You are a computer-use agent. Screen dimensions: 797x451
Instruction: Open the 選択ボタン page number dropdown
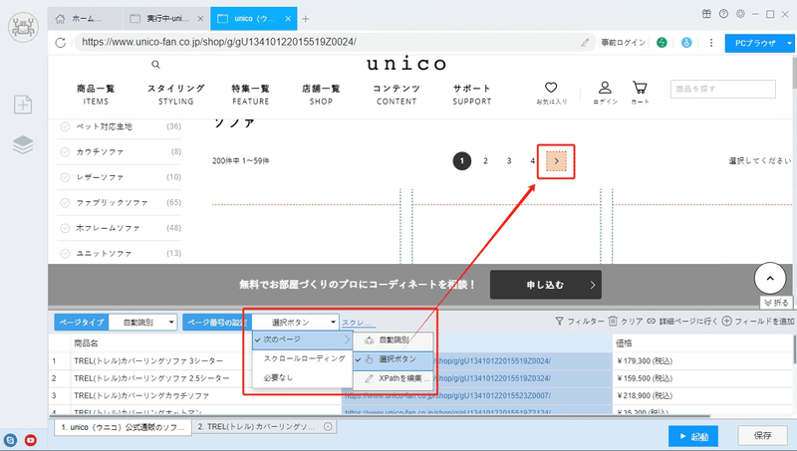(295, 323)
